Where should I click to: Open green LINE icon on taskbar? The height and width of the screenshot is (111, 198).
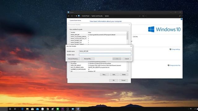coord(58,109)
